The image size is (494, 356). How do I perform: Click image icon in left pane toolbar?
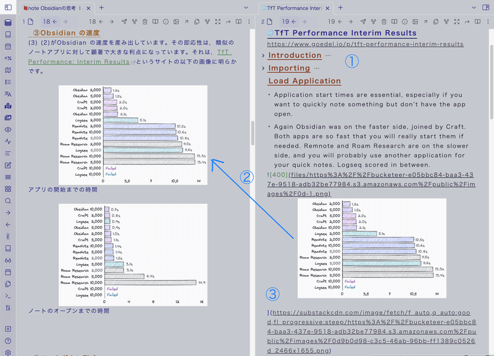[176, 22]
